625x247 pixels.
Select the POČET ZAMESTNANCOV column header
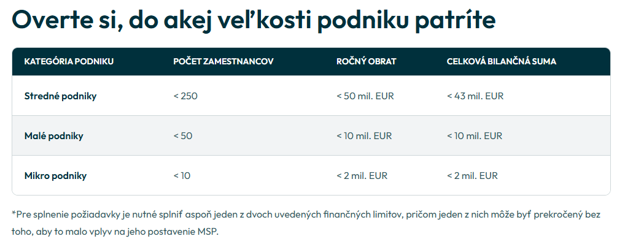[223, 62]
